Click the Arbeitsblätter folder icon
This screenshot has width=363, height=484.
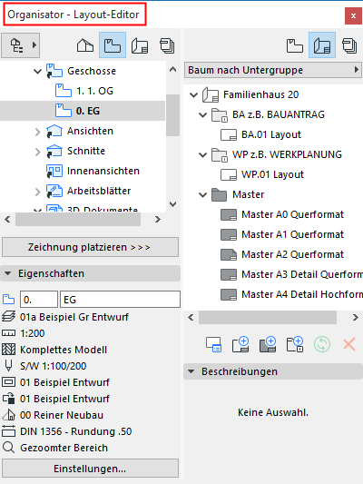[54, 191]
